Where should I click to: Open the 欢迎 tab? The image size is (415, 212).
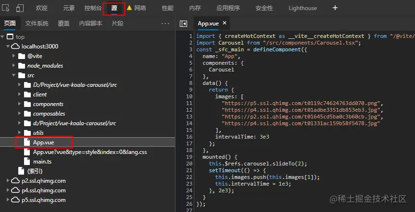coord(41,8)
